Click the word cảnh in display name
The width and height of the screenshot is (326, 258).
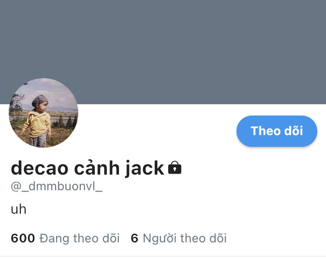97,168
